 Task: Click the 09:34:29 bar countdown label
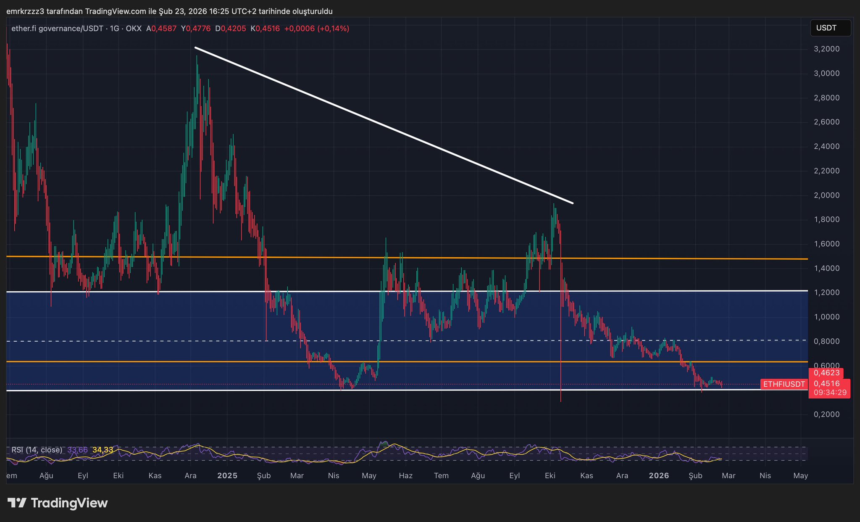pyautogui.click(x=830, y=393)
